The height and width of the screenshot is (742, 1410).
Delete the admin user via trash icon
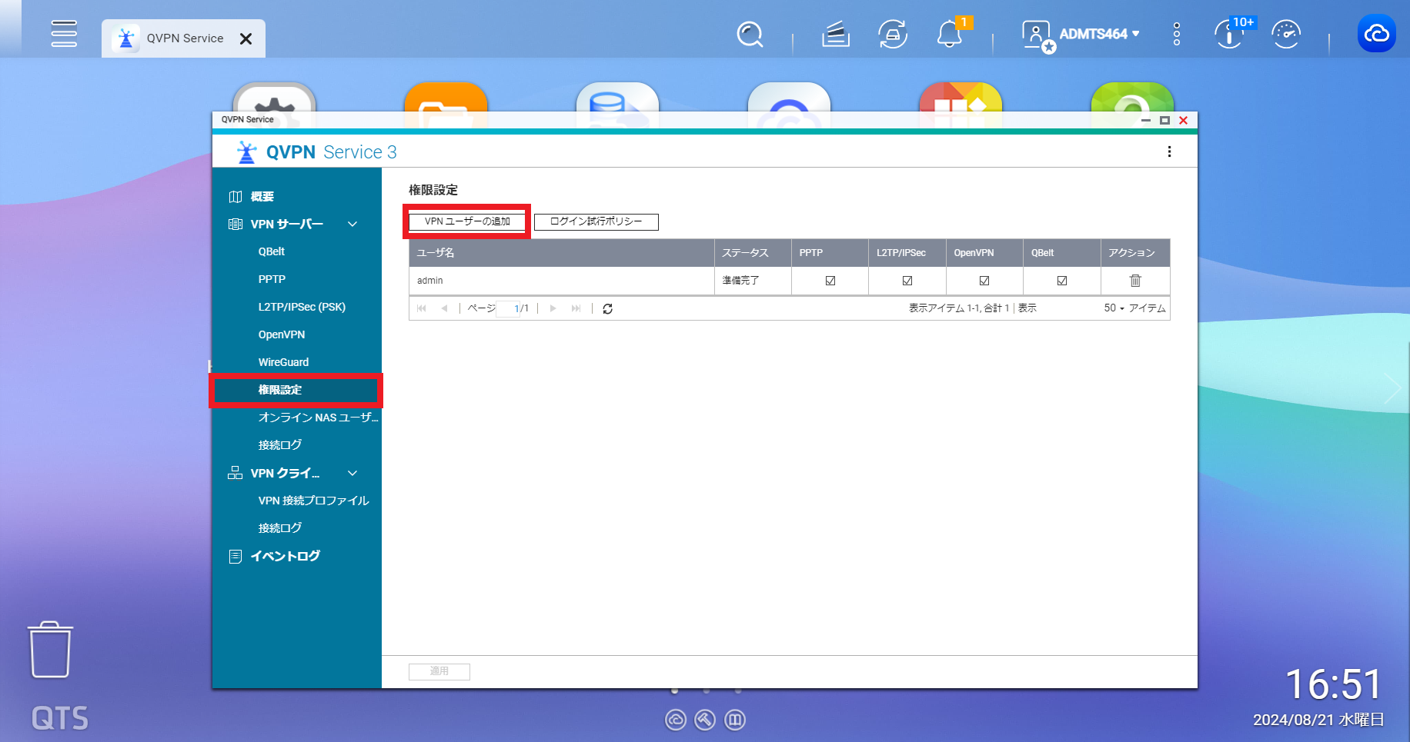pos(1135,281)
